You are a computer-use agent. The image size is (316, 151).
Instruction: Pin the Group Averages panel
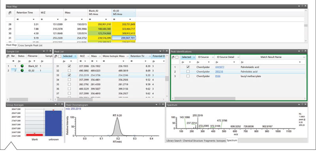[58, 104]
